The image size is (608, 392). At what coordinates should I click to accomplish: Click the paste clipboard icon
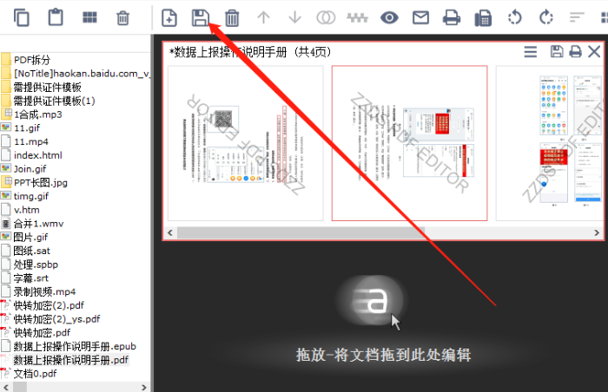(56, 17)
